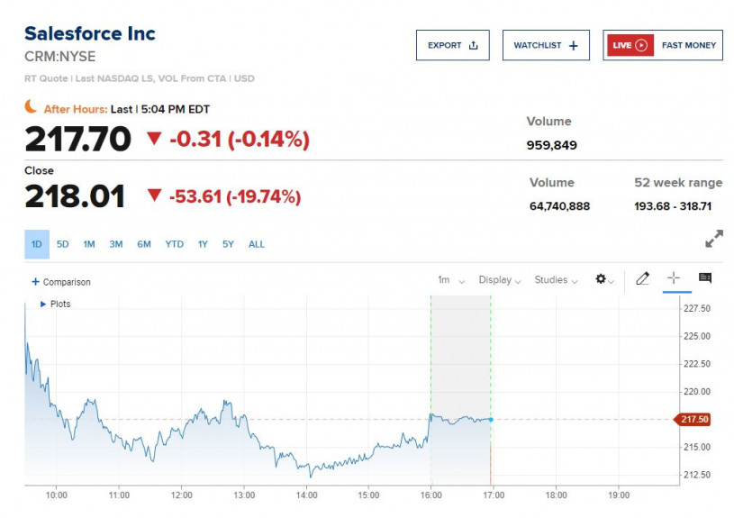The width and height of the screenshot is (734, 518).
Task: Click the ALL range tab
Action: [x=257, y=244]
